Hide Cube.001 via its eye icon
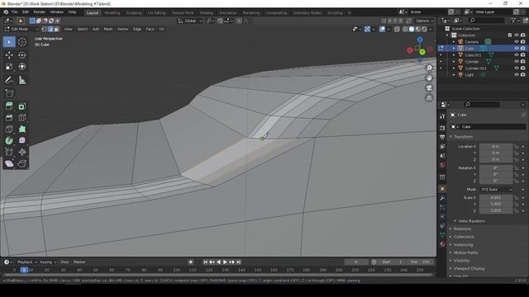This screenshot has height=297, width=529. point(516,55)
